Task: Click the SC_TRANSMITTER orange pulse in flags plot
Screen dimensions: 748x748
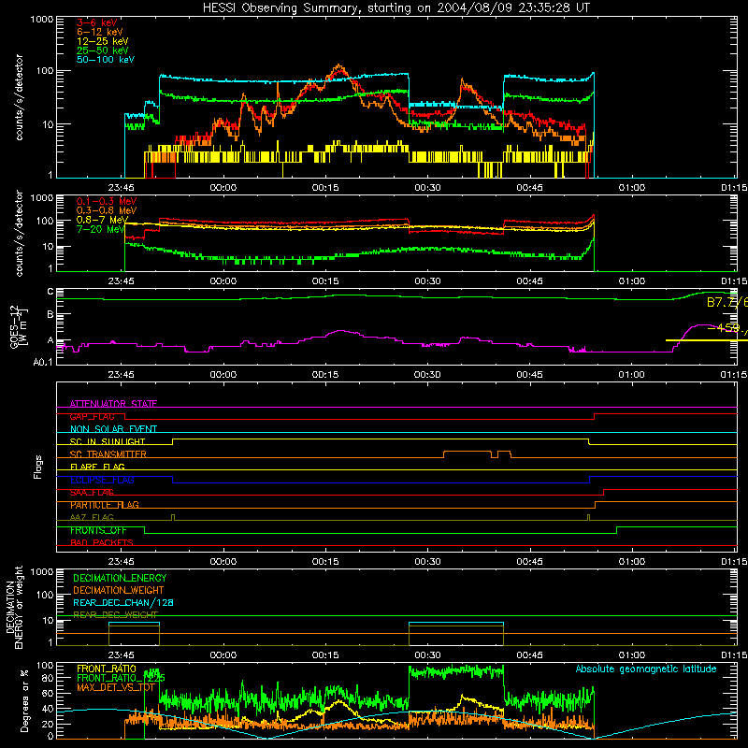Action: click(467, 452)
